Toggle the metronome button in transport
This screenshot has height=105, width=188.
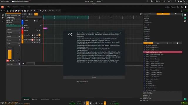click(x=88, y=103)
